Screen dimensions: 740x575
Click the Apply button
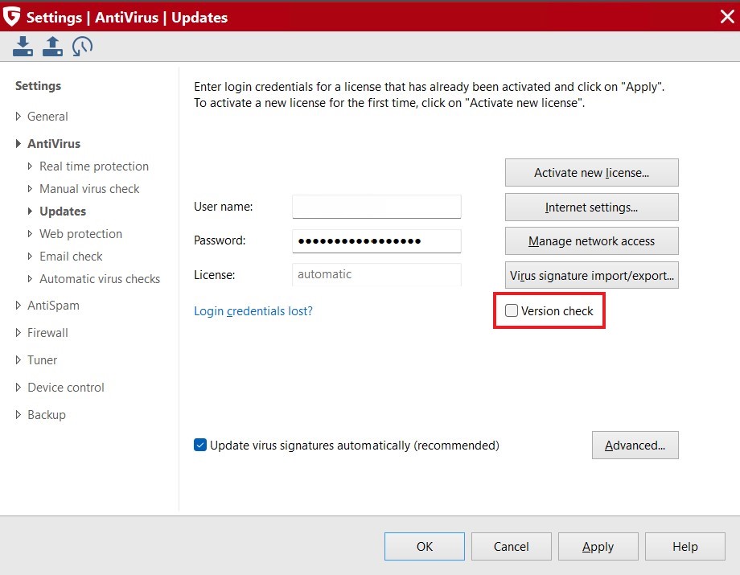(598, 546)
